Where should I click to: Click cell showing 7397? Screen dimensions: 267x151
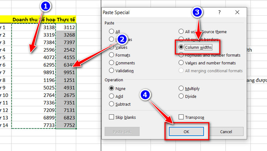pos(66,42)
